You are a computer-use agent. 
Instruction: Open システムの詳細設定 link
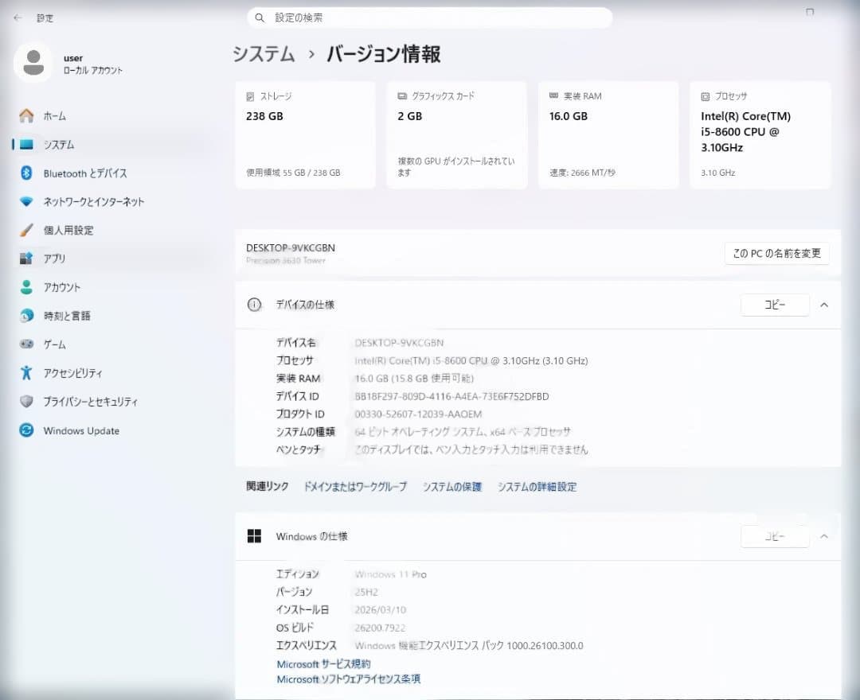tap(537, 486)
